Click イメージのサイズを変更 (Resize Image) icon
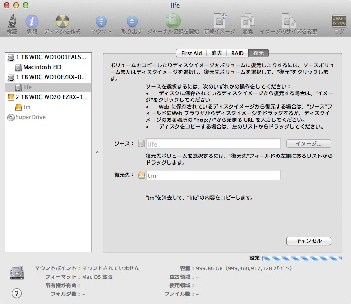Viewport: 351px width, 304px height. tap(288, 21)
